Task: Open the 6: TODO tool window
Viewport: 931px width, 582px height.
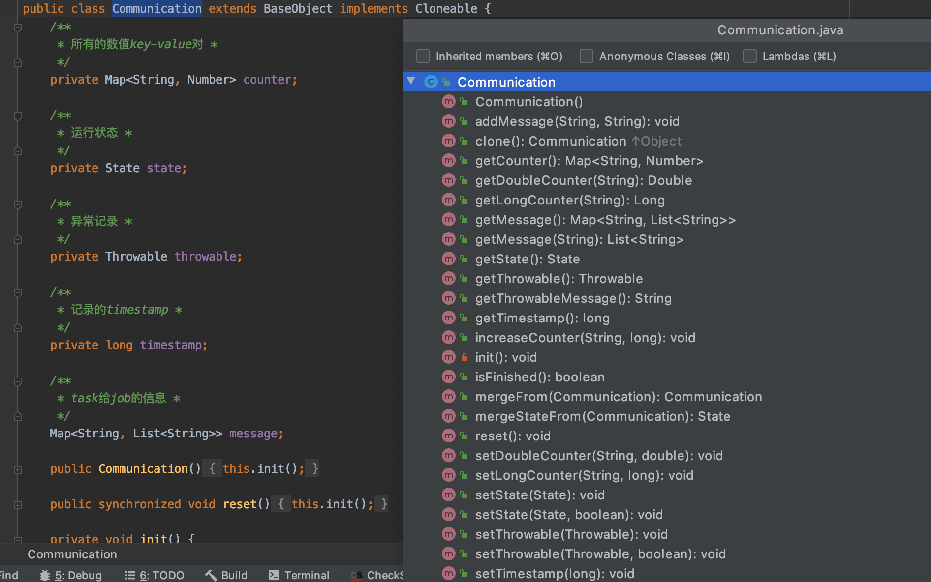Action: (x=155, y=575)
